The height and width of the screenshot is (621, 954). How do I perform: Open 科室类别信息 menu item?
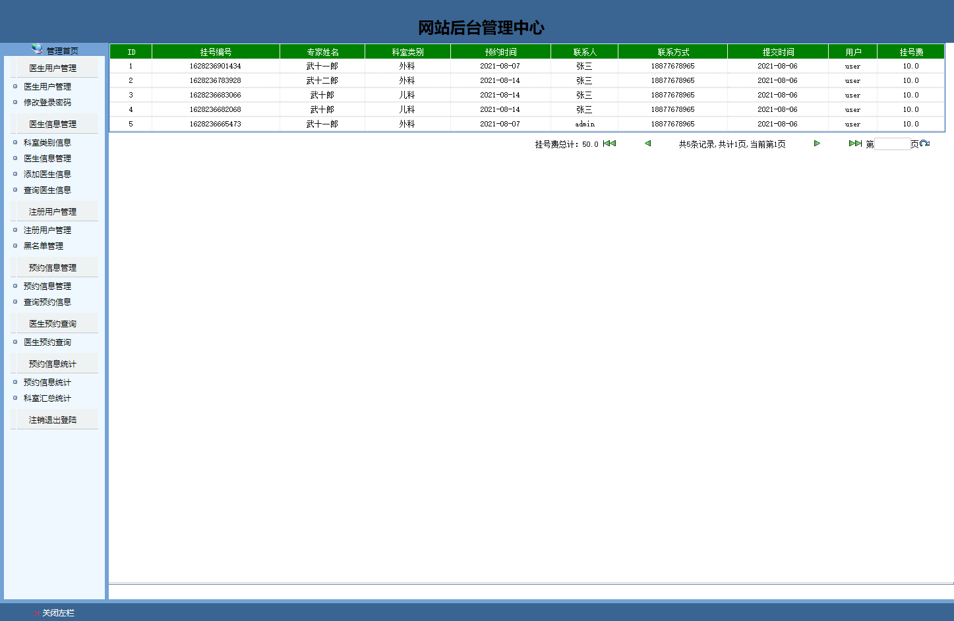point(47,142)
